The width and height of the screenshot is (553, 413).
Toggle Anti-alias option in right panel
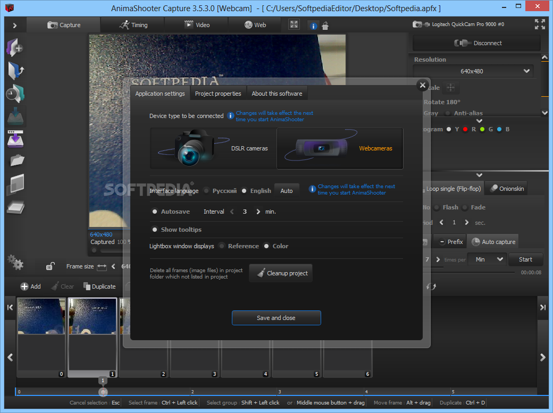(x=448, y=113)
